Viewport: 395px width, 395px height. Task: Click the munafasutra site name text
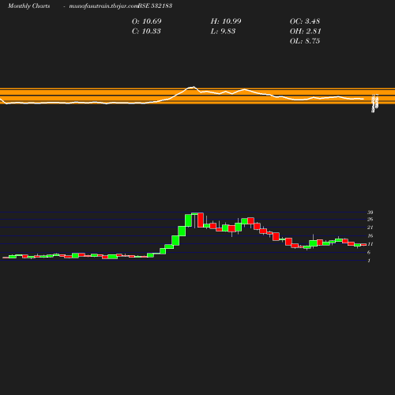point(103,6)
